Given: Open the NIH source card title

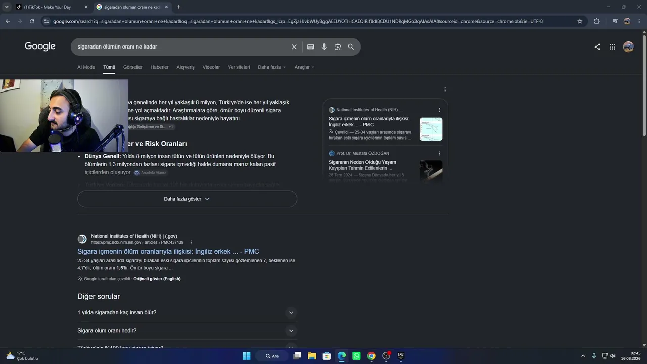Looking at the screenshot, I should [x=369, y=122].
